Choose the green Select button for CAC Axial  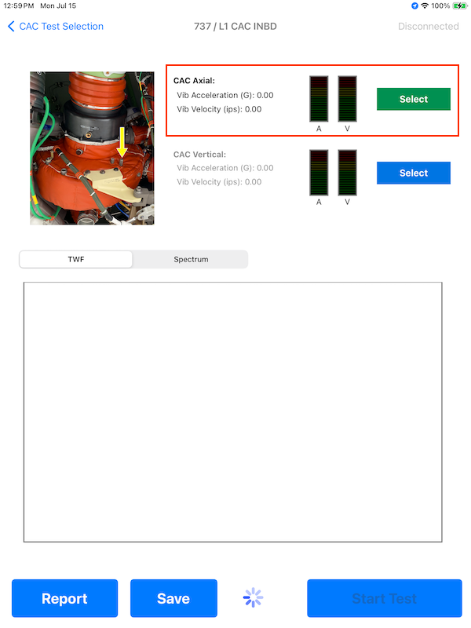tap(414, 99)
